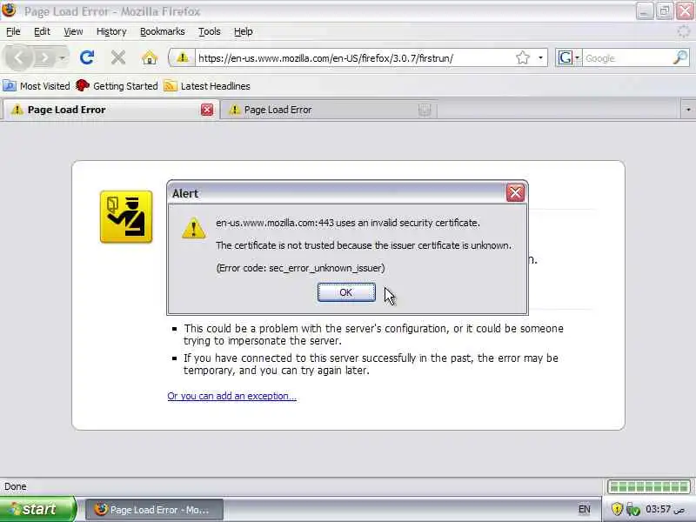This screenshot has height=522, width=696.
Task: Click the 'Done' status bar text
Action: coord(16,486)
